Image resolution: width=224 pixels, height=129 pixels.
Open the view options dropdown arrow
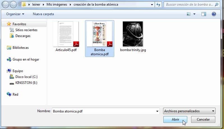(194, 14)
